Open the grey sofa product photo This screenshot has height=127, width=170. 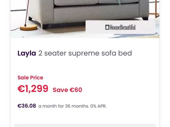click(x=85, y=19)
